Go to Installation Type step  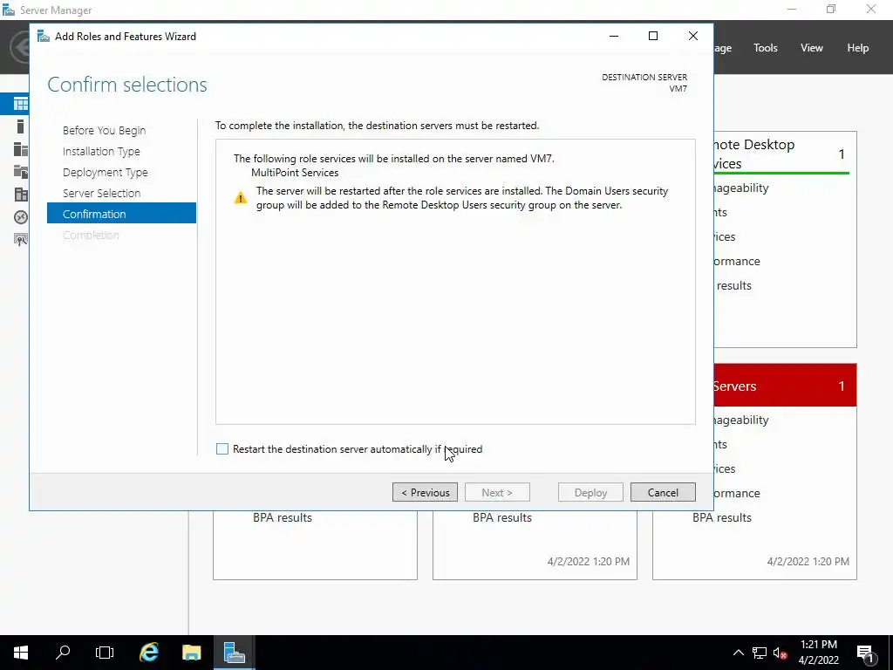(x=101, y=152)
